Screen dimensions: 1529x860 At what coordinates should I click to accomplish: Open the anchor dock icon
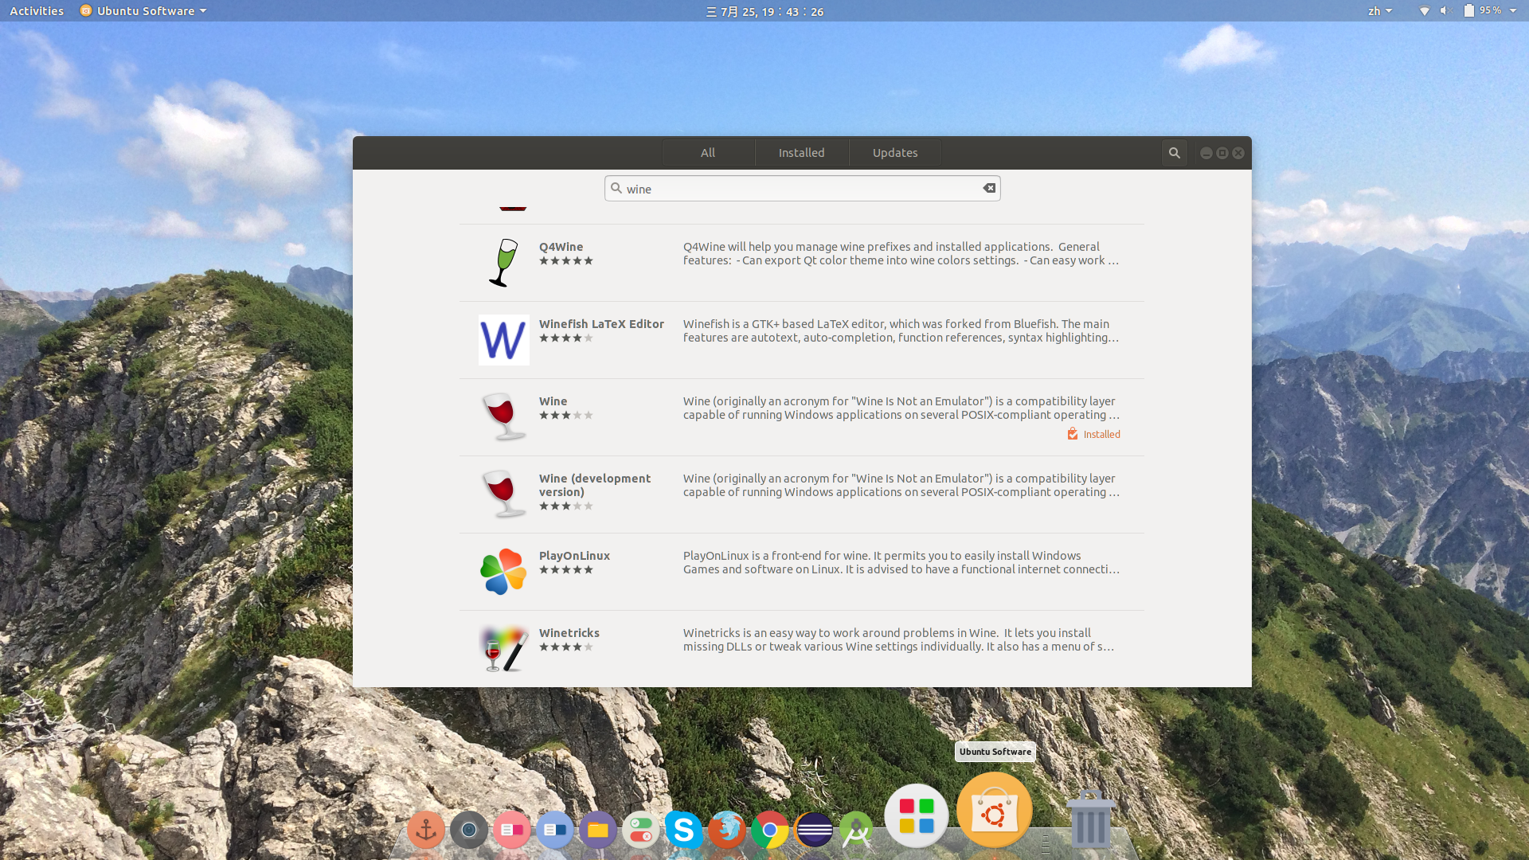coord(426,831)
